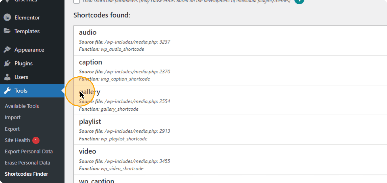Select the gallery shortcode entry
Image resolution: width=387 pixels, height=183 pixels.
click(x=230, y=100)
